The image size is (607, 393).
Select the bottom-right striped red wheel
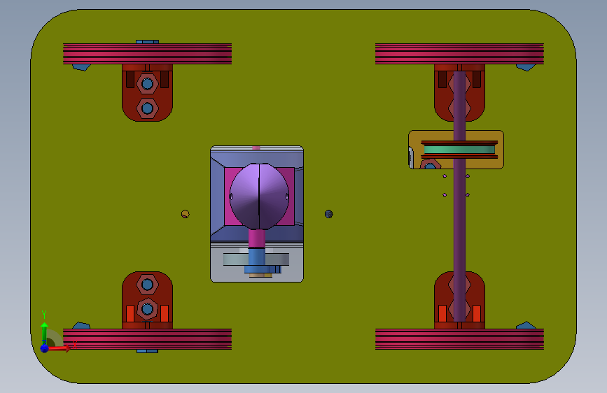459,339
